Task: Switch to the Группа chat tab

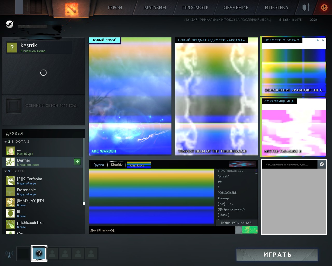Action: [99, 165]
